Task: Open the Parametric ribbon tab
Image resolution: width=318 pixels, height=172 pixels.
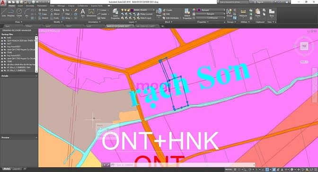Action: 42,6
